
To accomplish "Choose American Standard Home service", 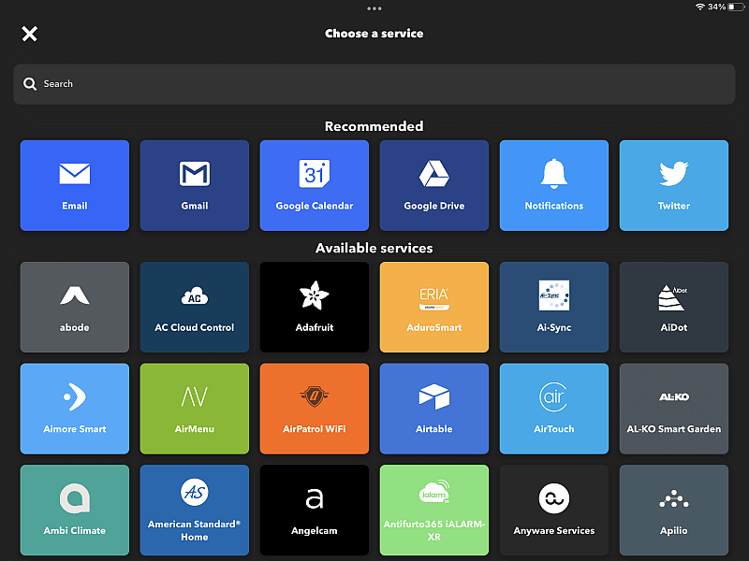I will tap(195, 511).
